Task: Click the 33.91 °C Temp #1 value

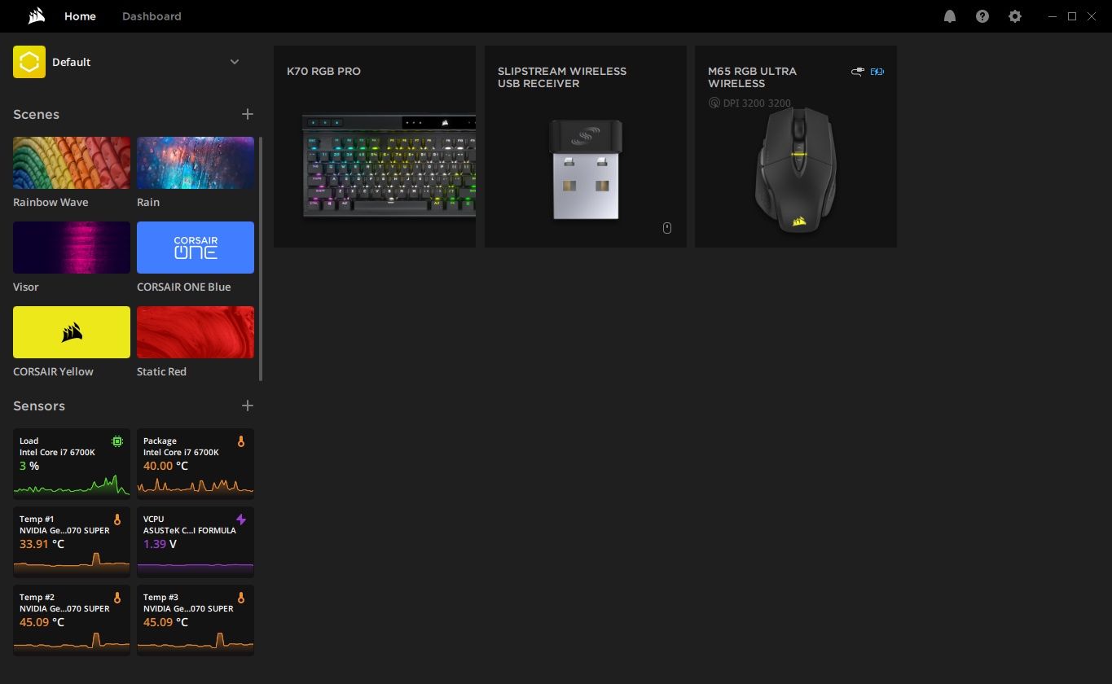Action: tap(42, 544)
